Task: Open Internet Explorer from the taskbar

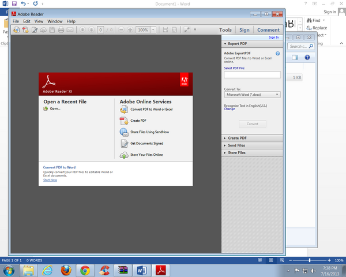Action: click(47, 271)
